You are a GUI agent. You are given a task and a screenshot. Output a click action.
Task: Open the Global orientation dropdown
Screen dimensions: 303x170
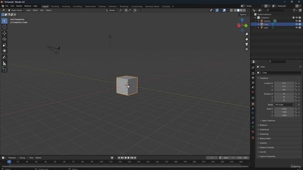(x=112, y=10)
